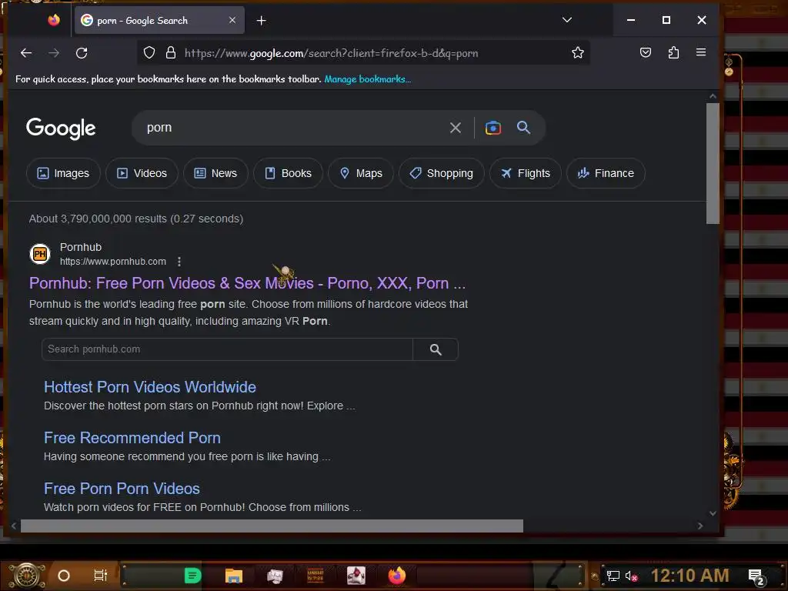Switch to Books results
Viewport: 788px width, 591px height.
coord(288,173)
